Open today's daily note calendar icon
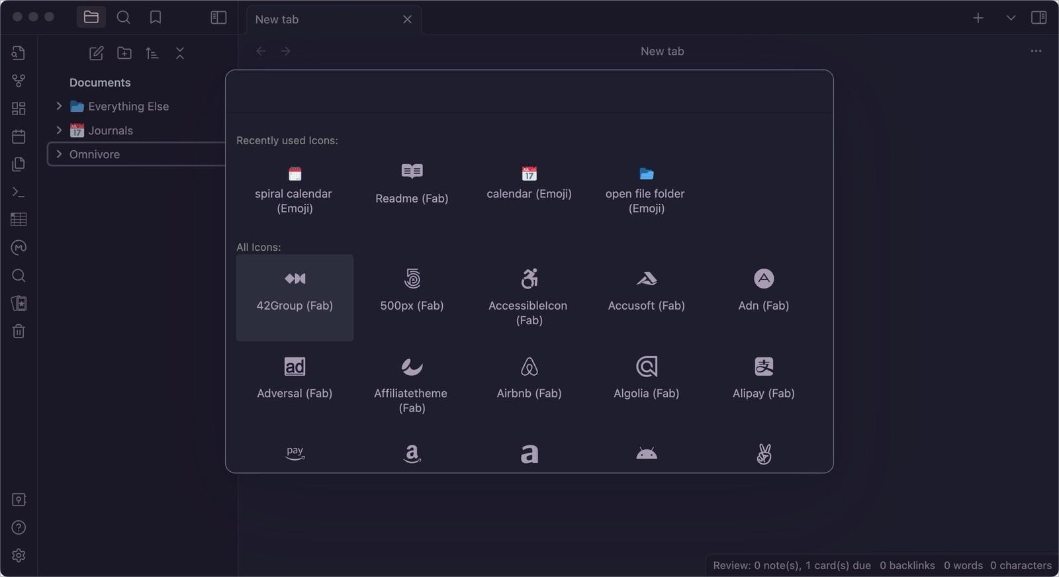Viewport: 1059px width, 577px height. [19, 136]
